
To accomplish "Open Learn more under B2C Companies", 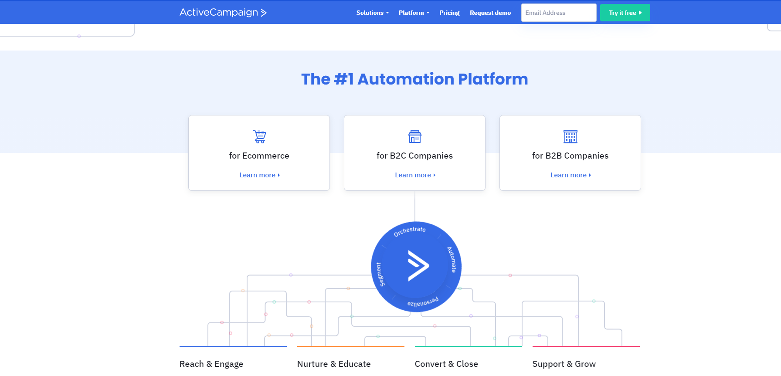I will [415, 175].
